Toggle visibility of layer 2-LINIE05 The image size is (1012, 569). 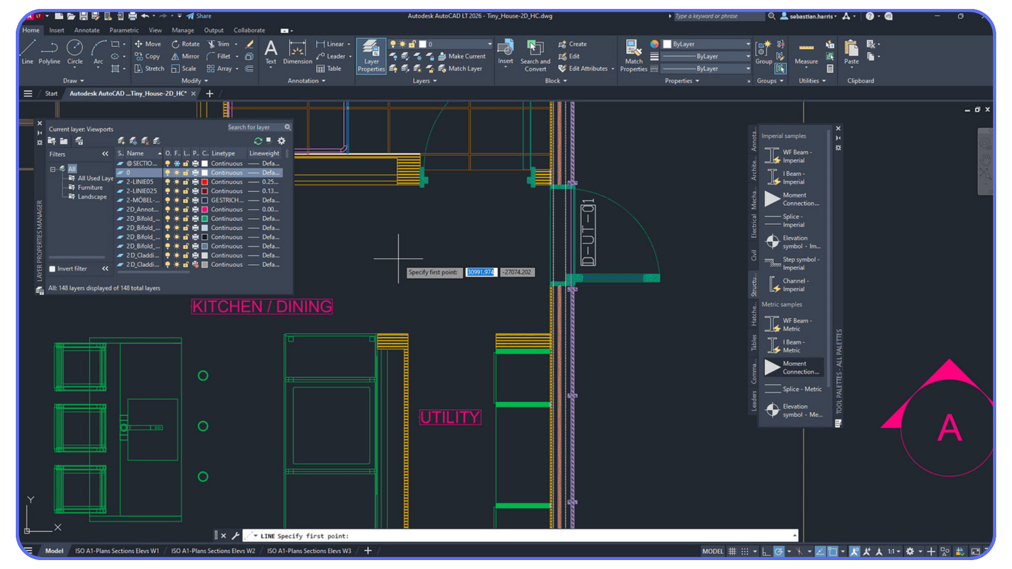coord(167,181)
